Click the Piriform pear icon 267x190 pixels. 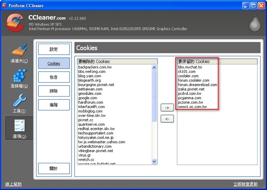pos(255,23)
